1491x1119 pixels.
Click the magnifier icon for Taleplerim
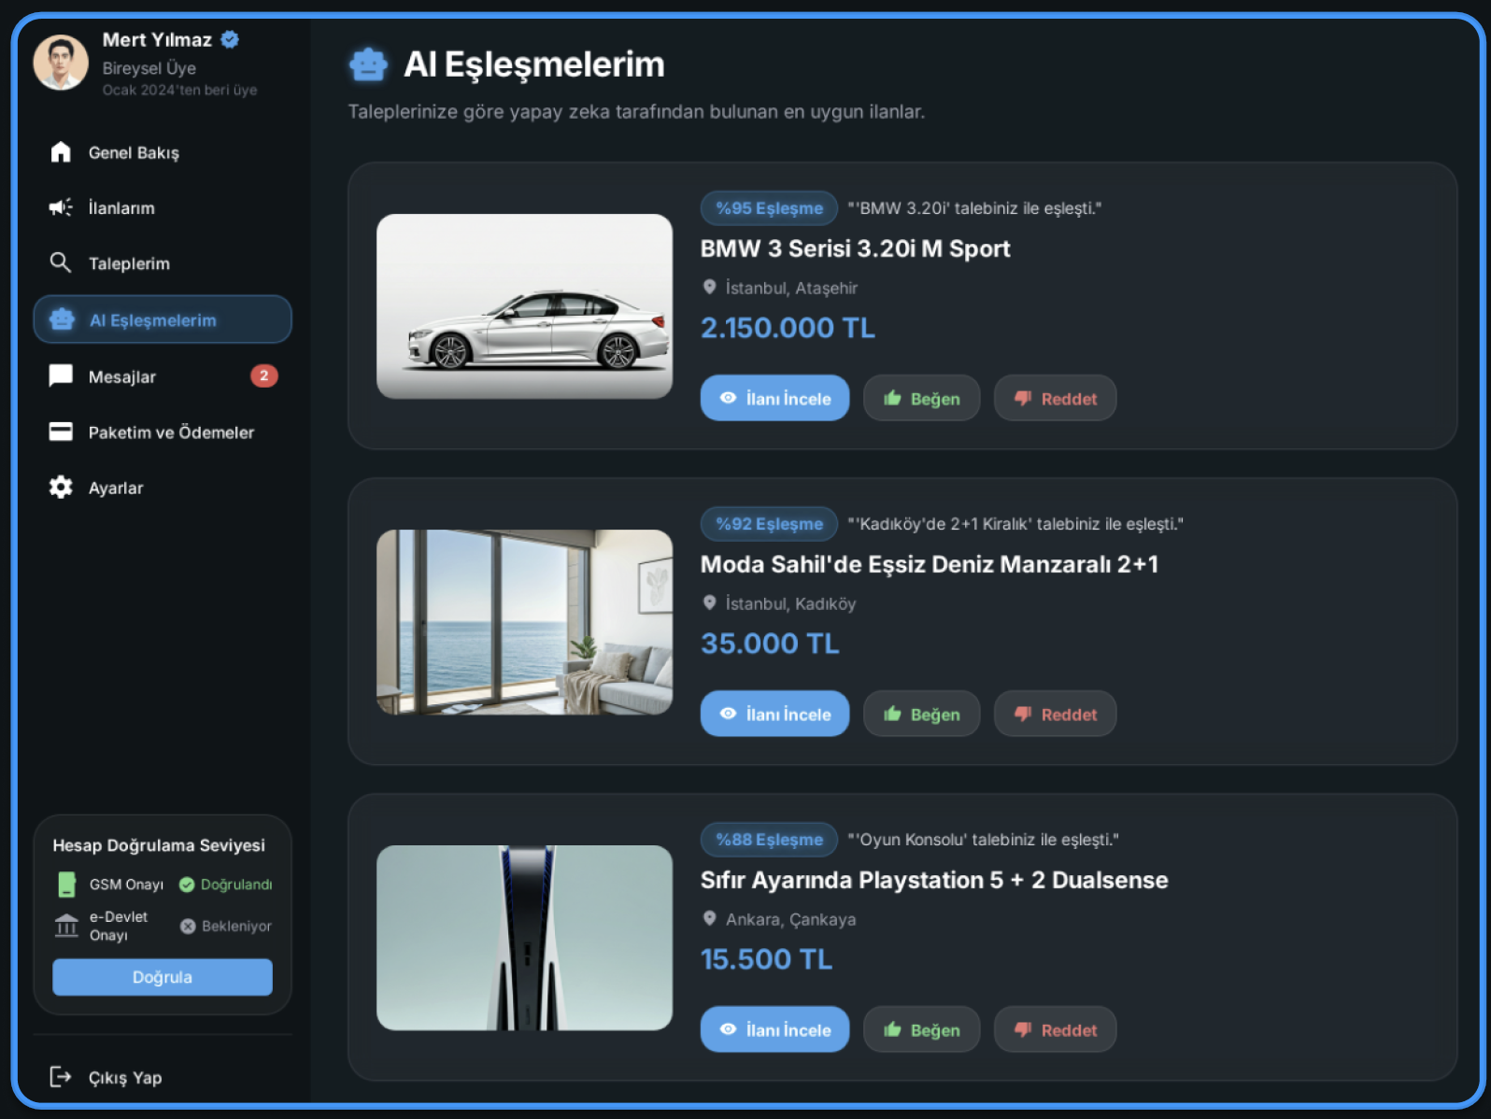61,263
